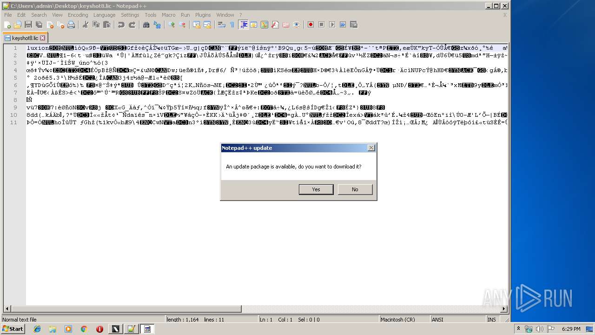The image size is (595, 335).
Task: Click the Folder as Workspace icon
Action: coord(286,25)
